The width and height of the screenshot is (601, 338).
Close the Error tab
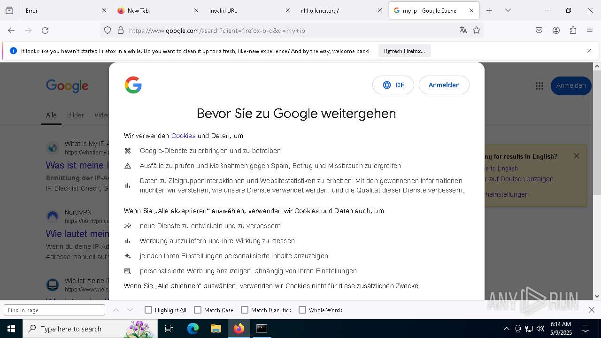tap(104, 10)
